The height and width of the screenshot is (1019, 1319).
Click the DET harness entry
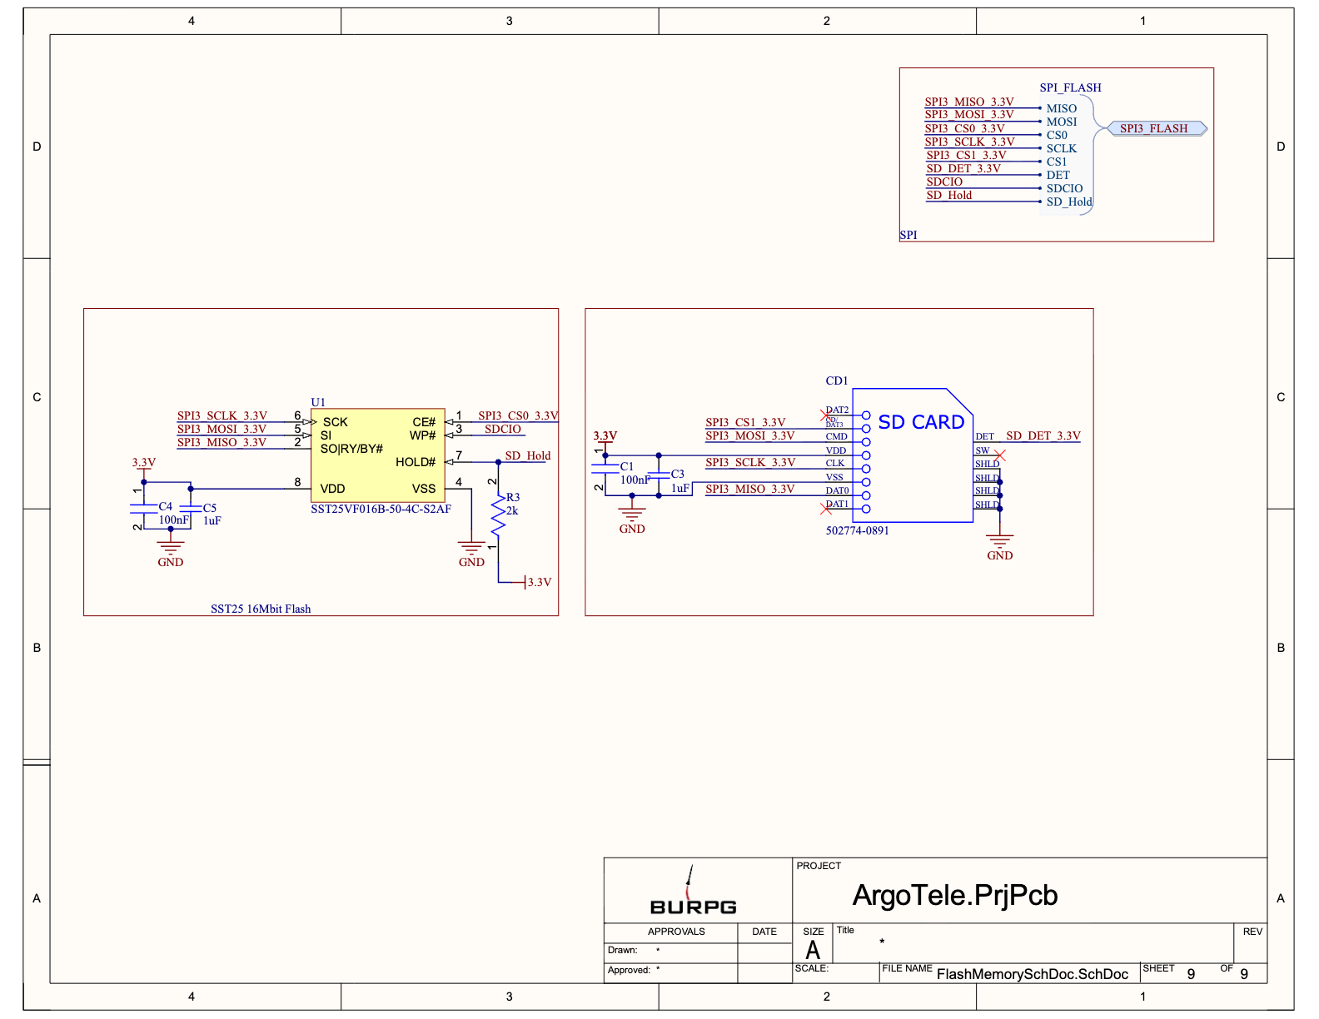click(x=1058, y=175)
